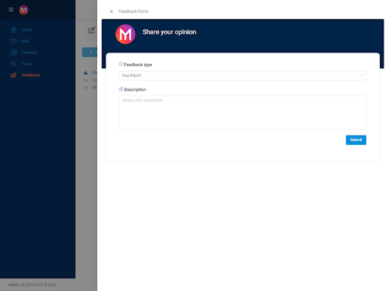Select Feedbacks in the sidebar
Screen dimensions: 388x291
click(31, 75)
